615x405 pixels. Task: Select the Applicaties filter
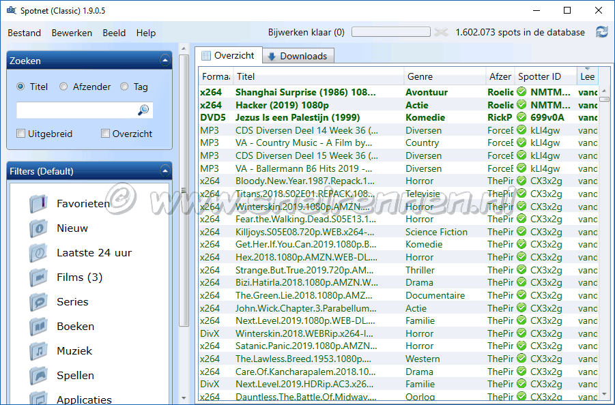pos(84,400)
